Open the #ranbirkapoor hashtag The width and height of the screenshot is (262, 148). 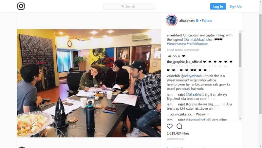click(197, 44)
